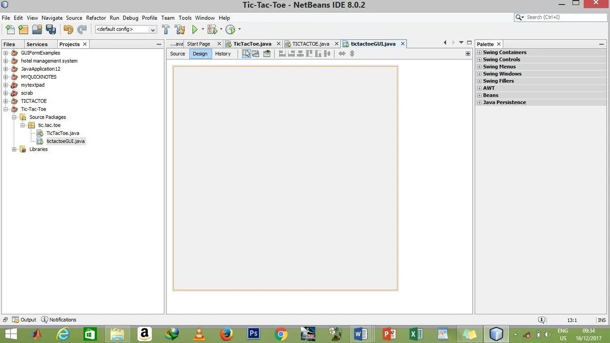Expand the Swing Containers palette category

(479, 52)
